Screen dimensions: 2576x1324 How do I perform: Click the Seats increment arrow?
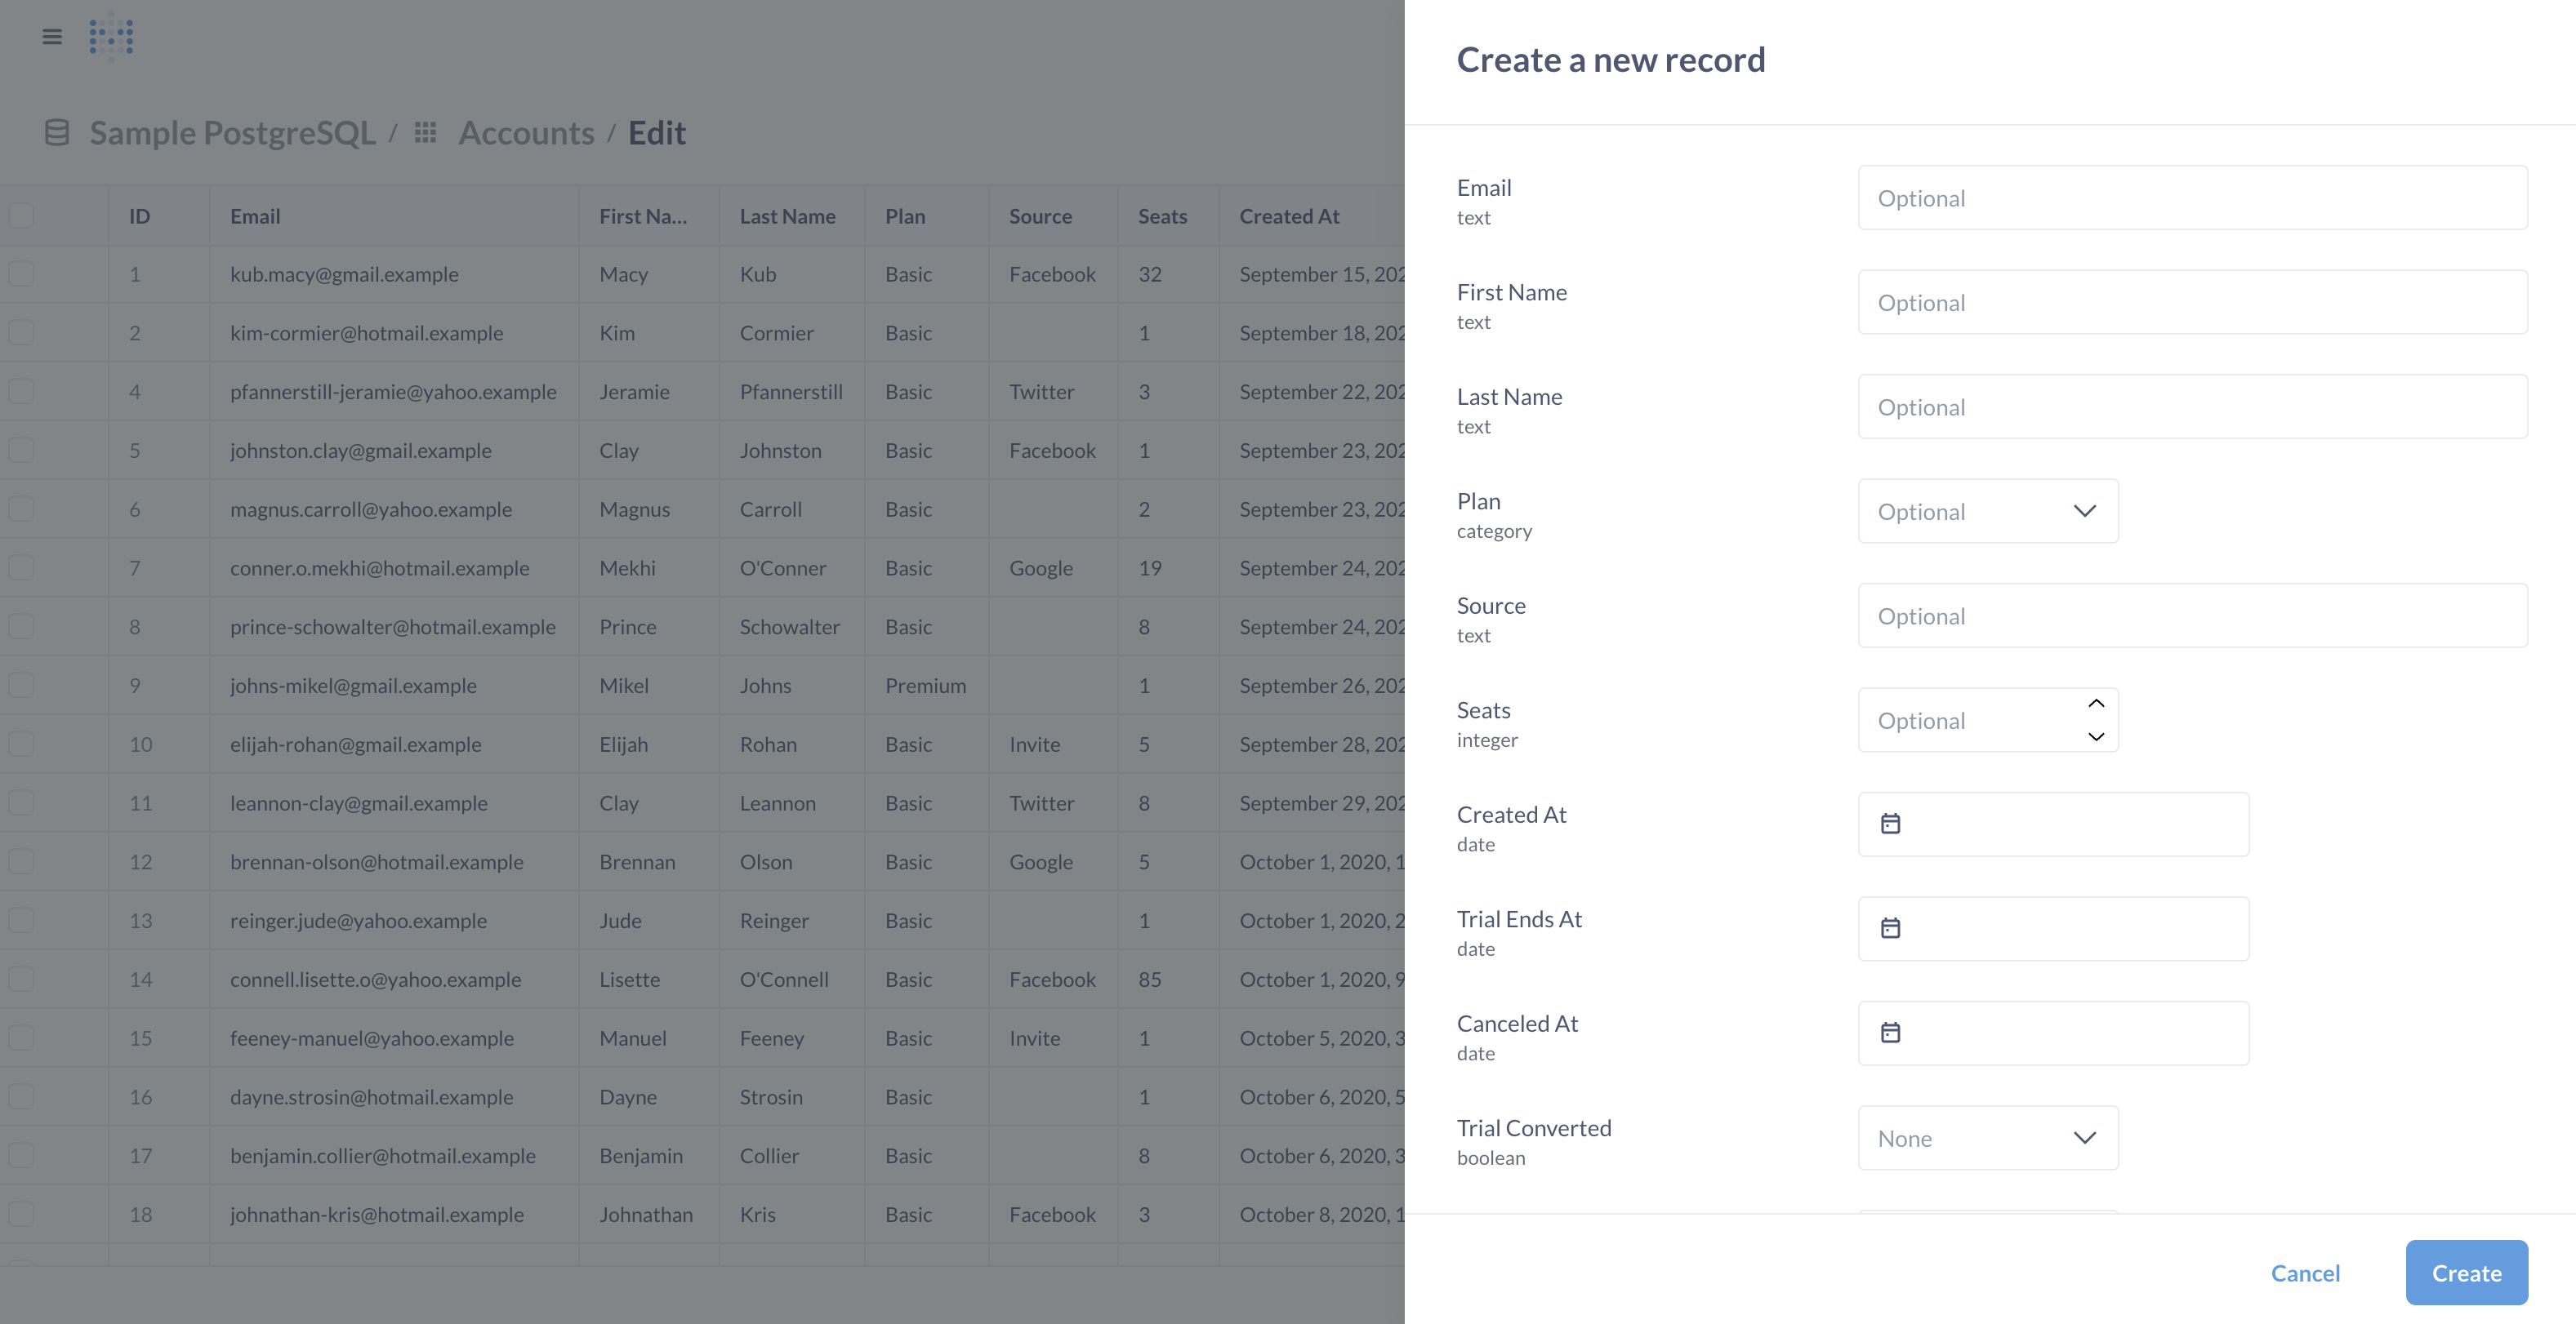(2096, 704)
